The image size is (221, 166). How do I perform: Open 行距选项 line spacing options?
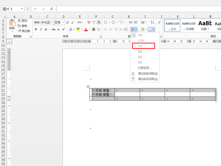(x=145, y=68)
